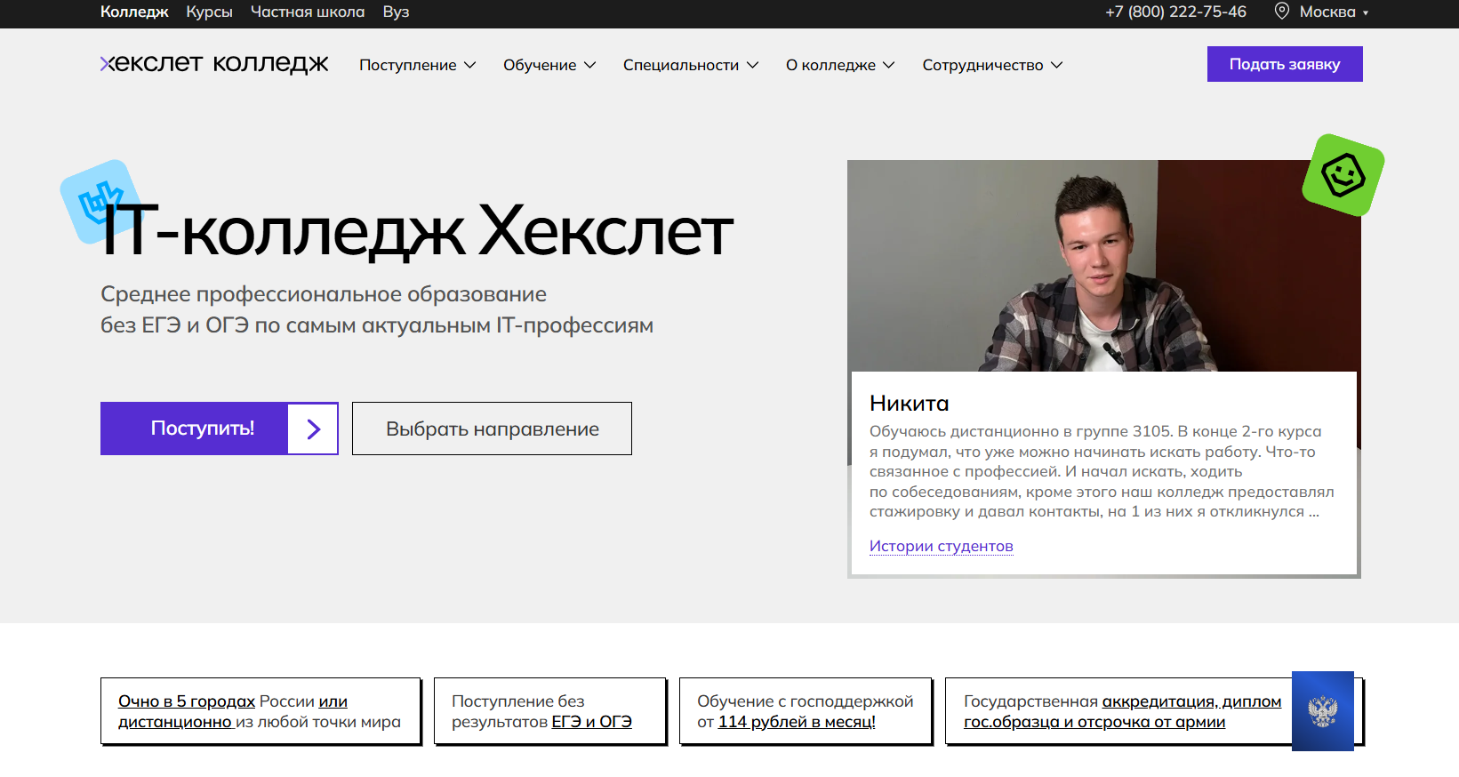Screen dimensions: 1459x777
Task: Click the location pin icon beside Москва
Action: tap(1282, 12)
